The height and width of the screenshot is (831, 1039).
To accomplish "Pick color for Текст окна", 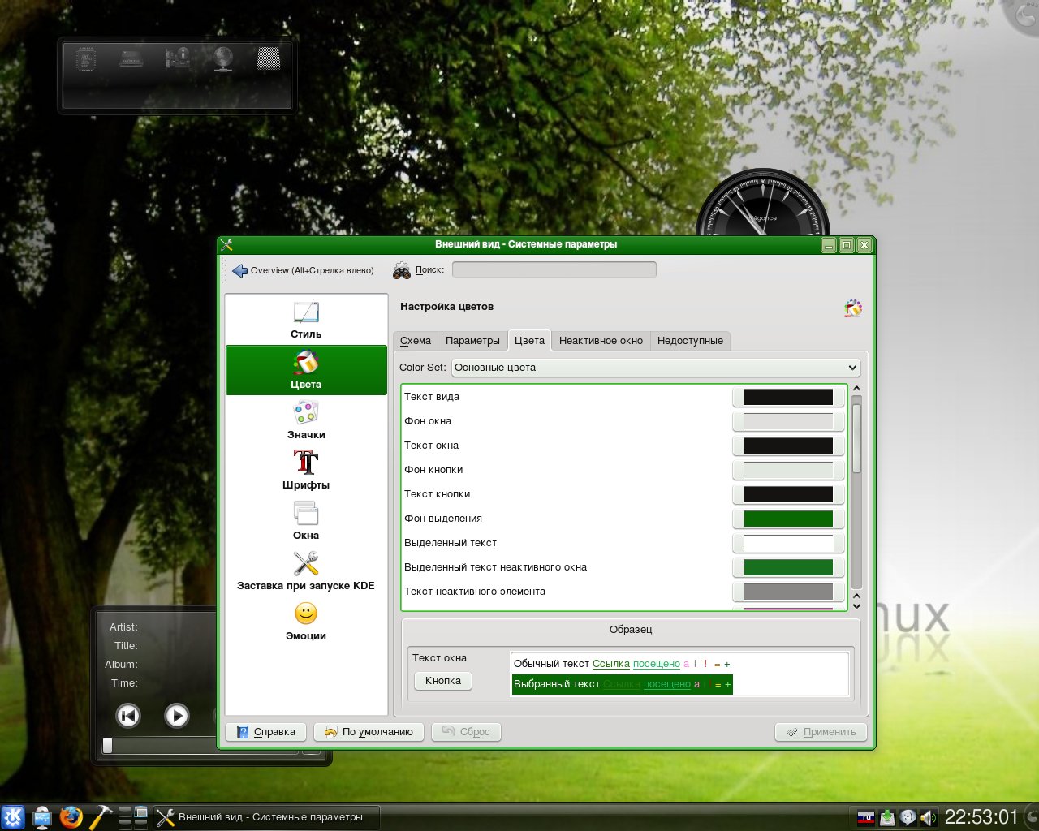I will click(x=788, y=446).
